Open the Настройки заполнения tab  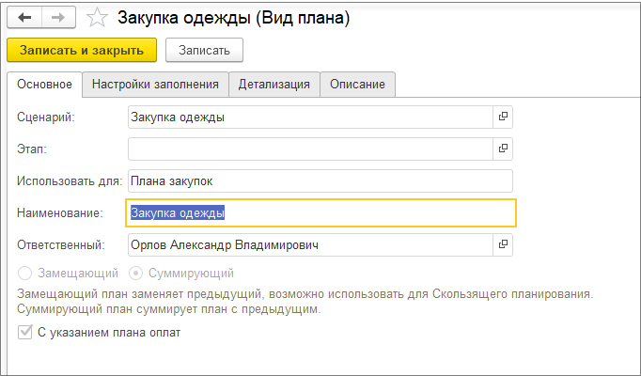coord(155,85)
